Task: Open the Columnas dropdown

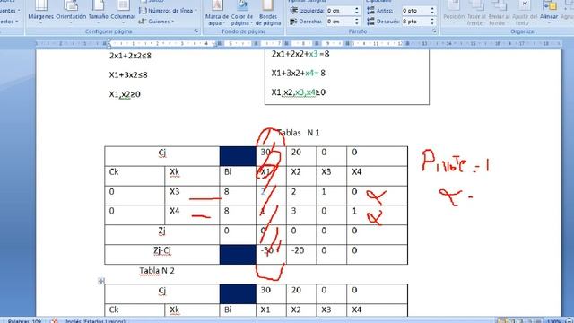Action: pos(123,12)
